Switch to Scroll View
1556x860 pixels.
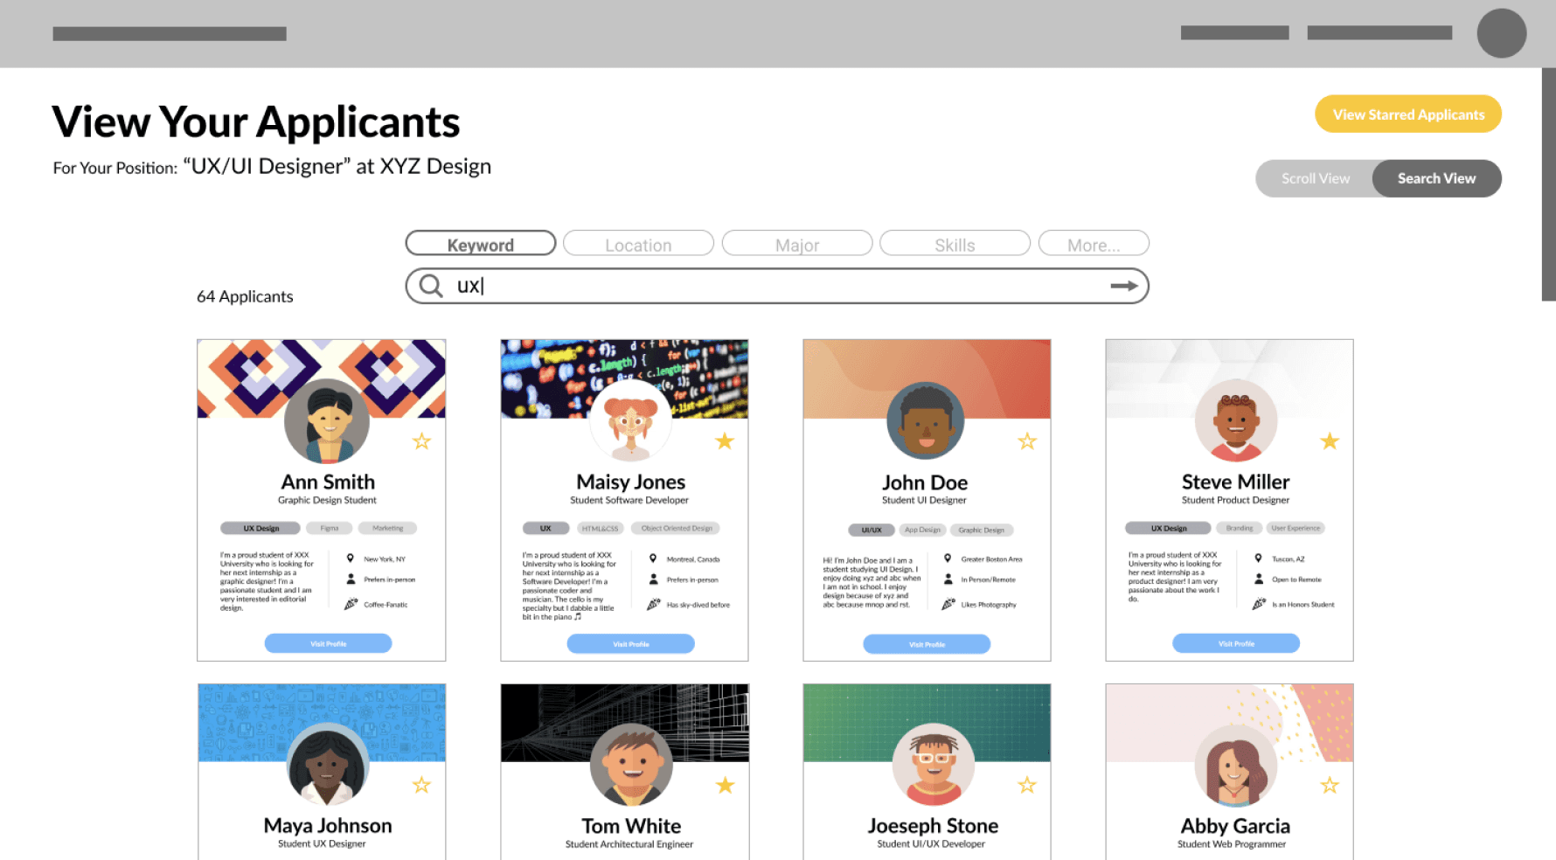click(x=1315, y=178)
